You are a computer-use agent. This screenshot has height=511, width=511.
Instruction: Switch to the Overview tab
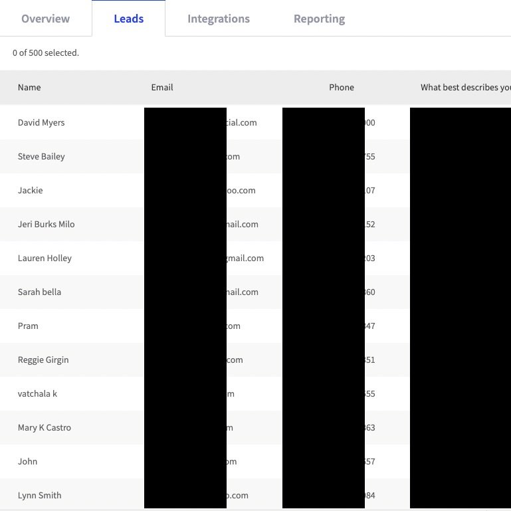point(46,19)
